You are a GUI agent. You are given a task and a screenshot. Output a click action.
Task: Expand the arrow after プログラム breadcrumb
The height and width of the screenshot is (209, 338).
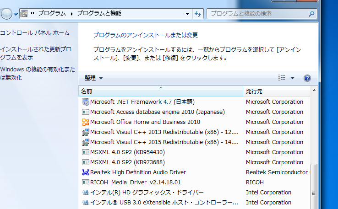click(x=71, y=14)
